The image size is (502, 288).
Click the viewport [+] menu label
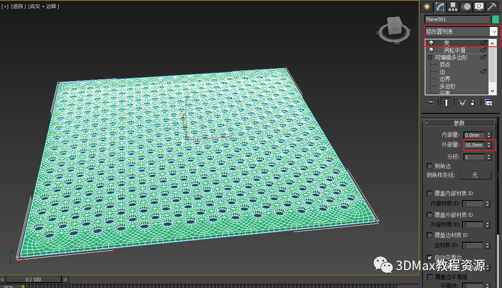(x=5, y=6)
